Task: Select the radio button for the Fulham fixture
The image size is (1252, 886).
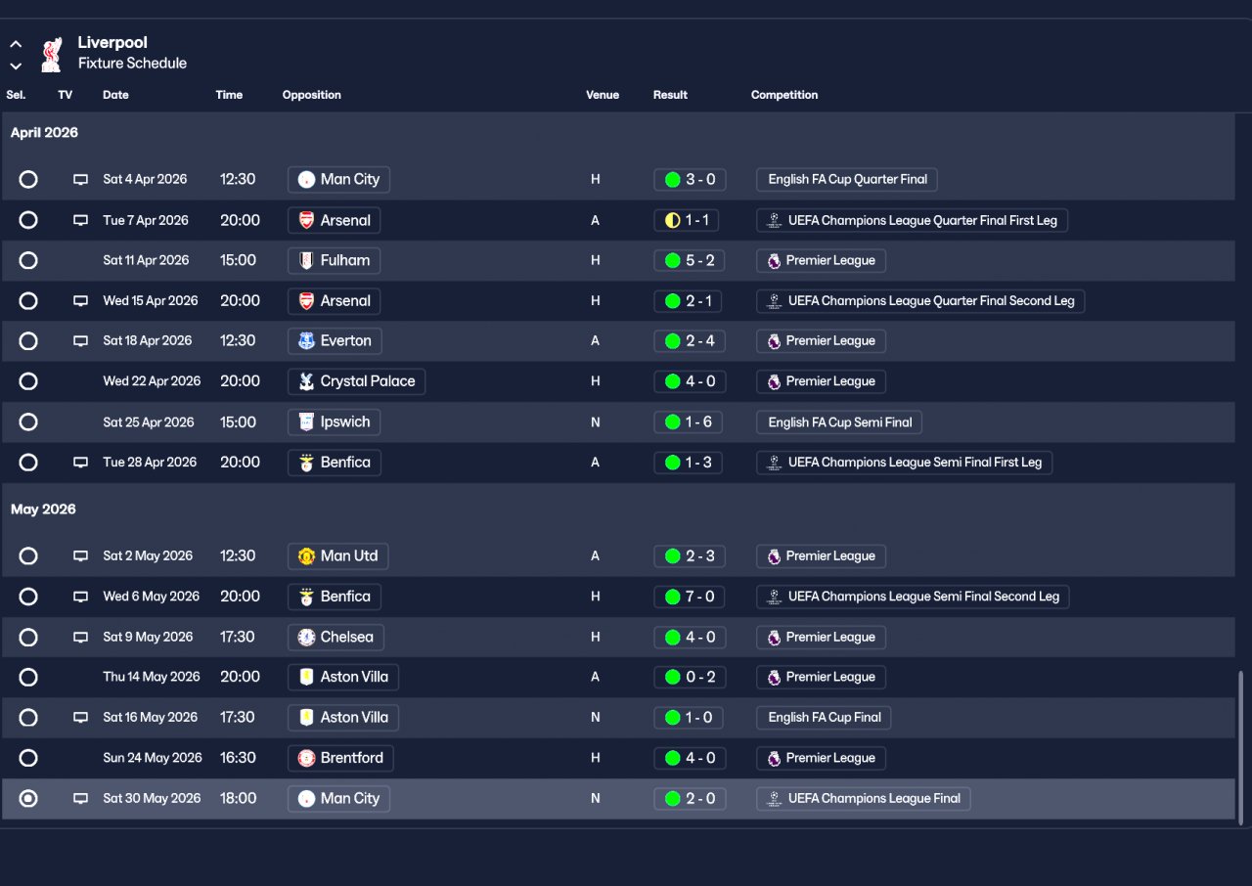Action: (x=28, y=261)
